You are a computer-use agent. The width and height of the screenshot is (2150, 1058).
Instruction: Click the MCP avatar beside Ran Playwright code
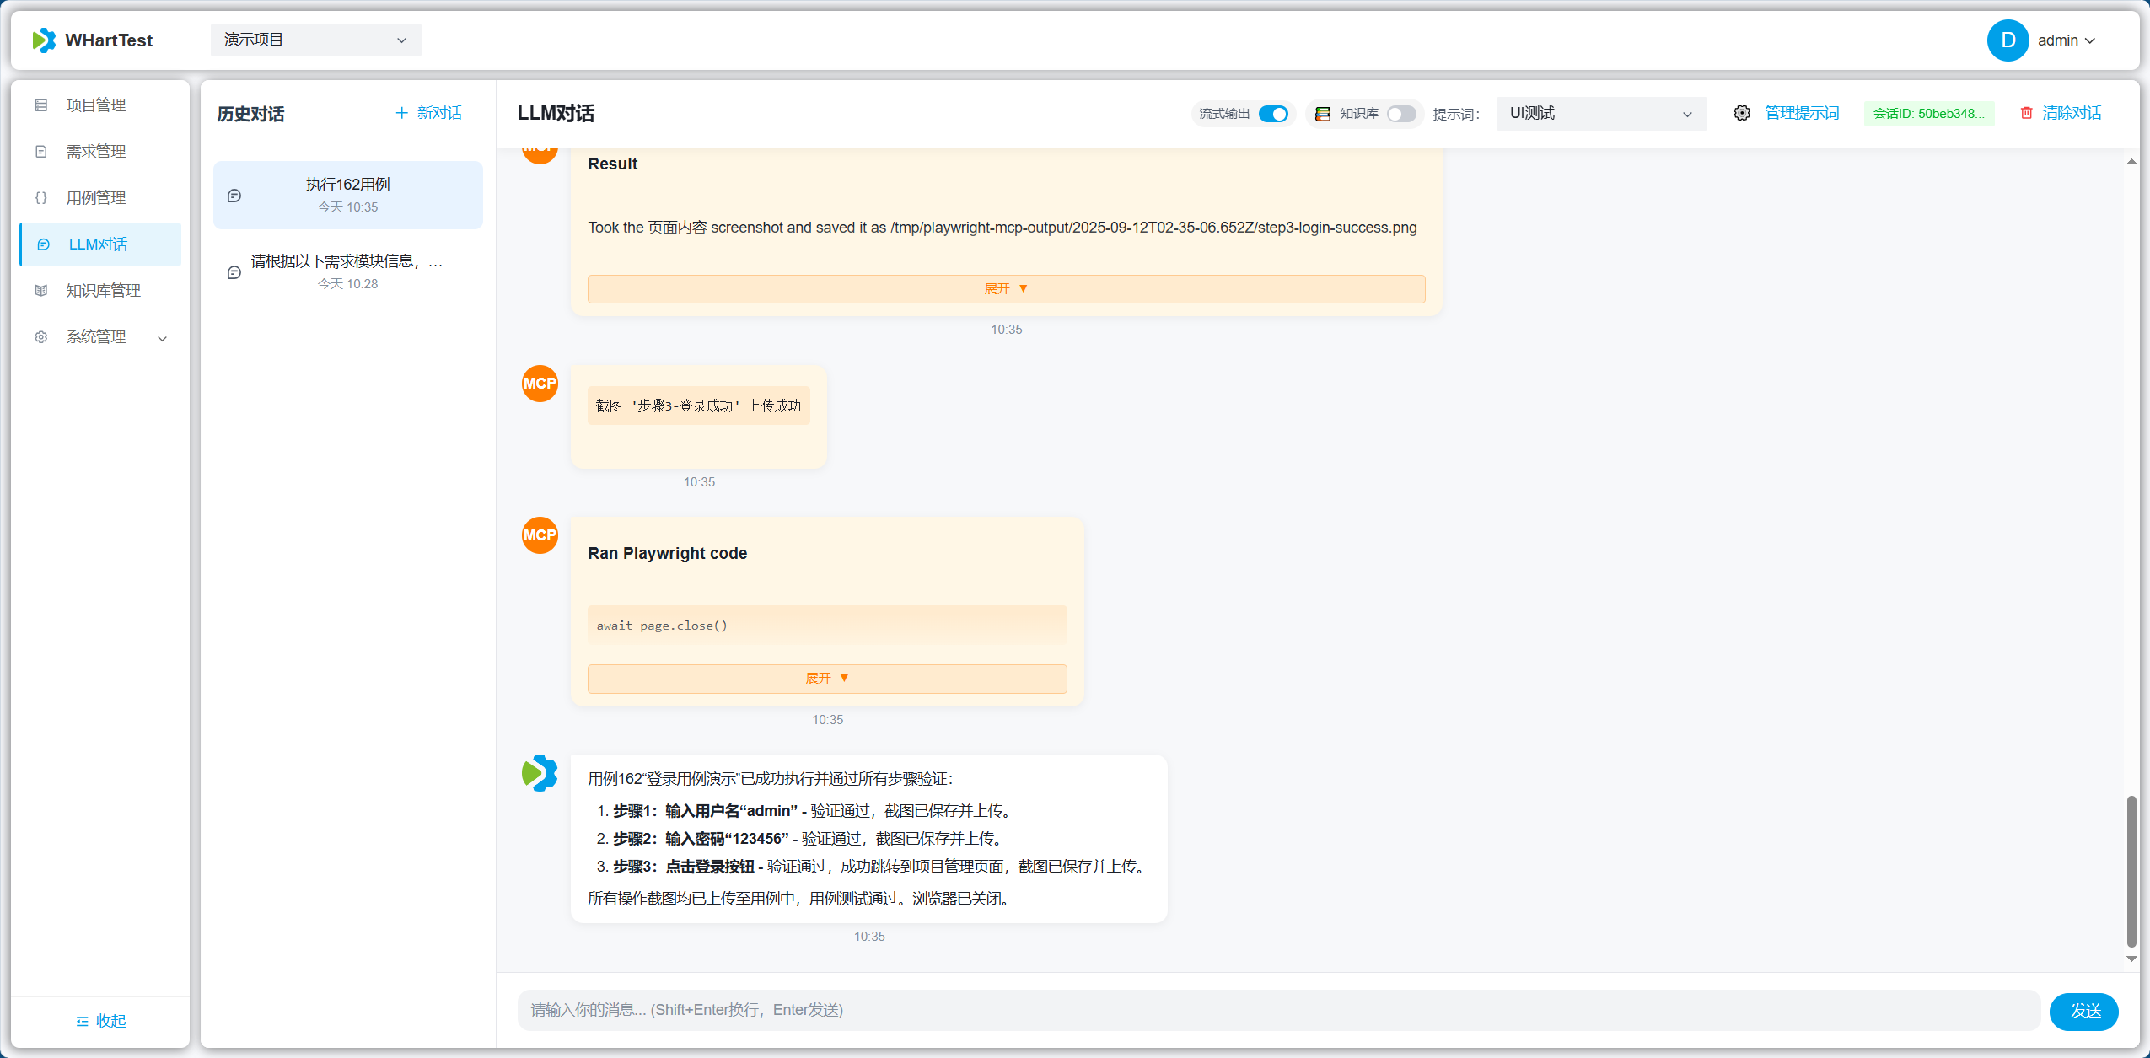(540, 535)
